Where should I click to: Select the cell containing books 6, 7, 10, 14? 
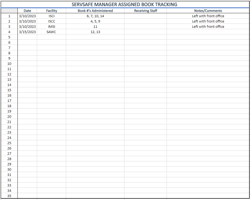[x=95, y=16]
